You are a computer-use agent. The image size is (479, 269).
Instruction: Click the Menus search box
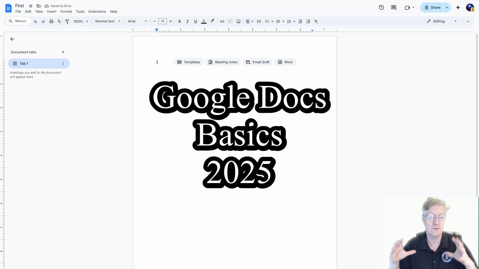point(18,21)
